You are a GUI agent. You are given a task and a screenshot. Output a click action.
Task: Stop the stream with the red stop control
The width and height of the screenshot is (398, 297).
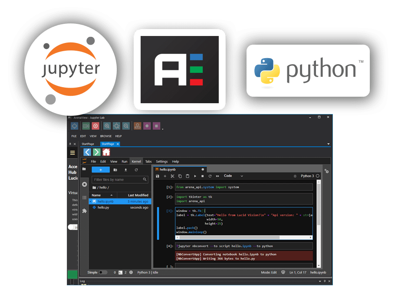(95, 126)
